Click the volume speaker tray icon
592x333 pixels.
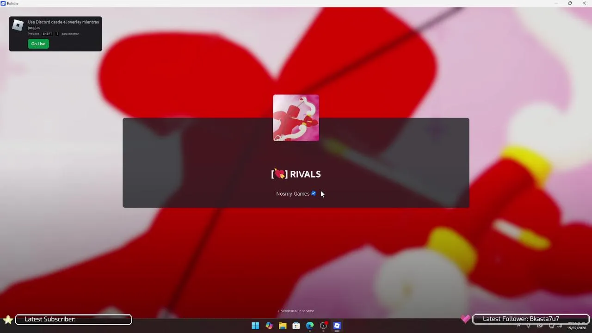(x=560, y=326)
